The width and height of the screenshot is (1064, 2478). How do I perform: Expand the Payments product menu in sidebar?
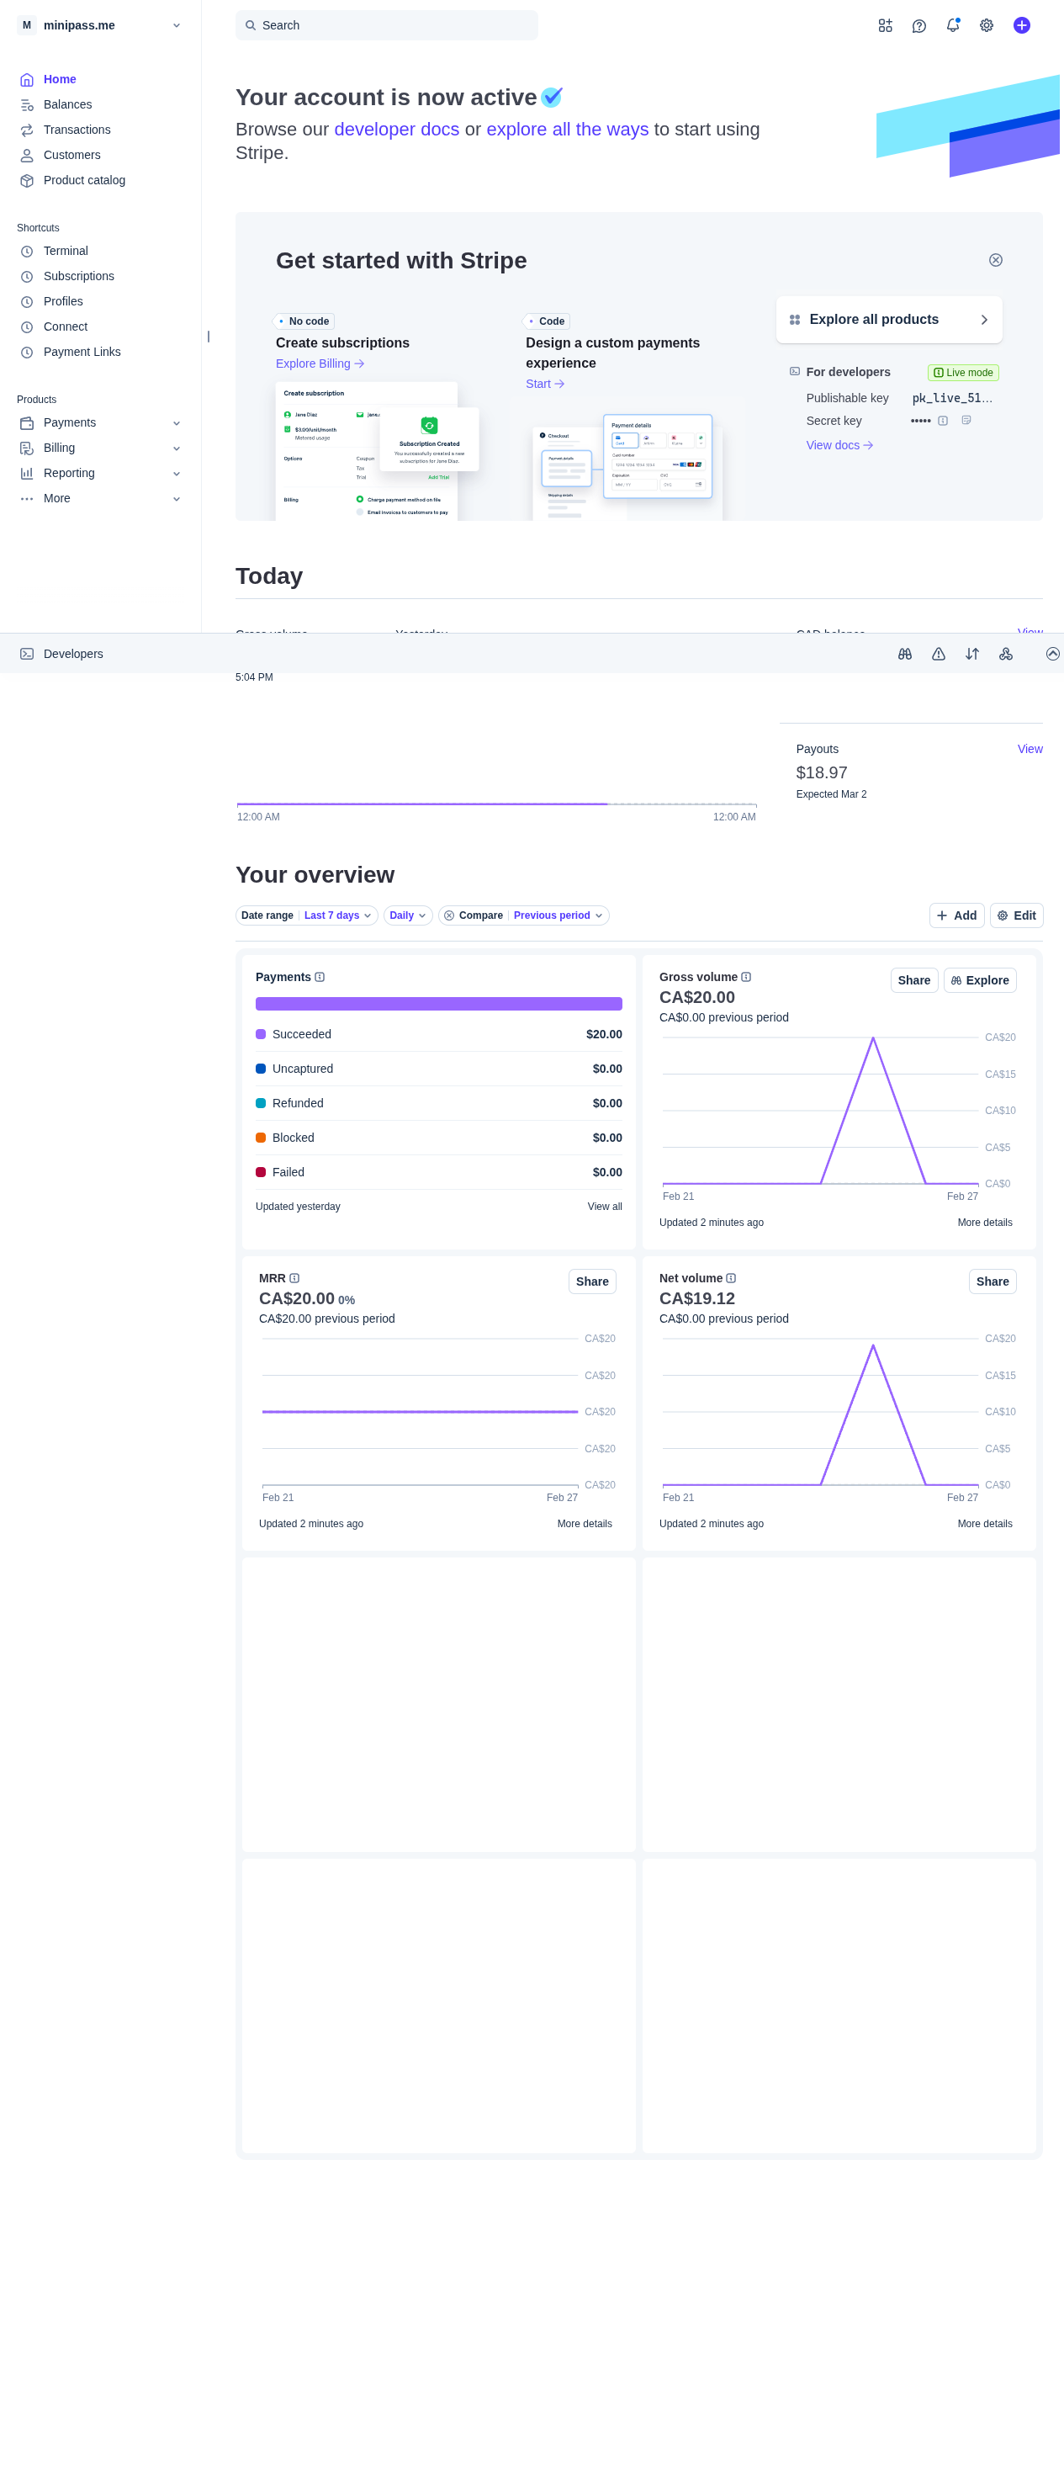(x=176, y=423)
